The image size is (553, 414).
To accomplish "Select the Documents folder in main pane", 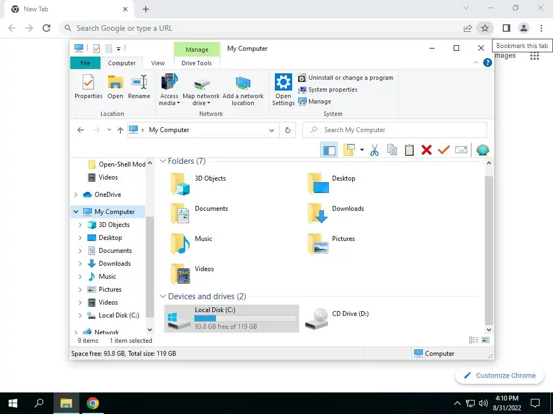I will coord(199,213).
